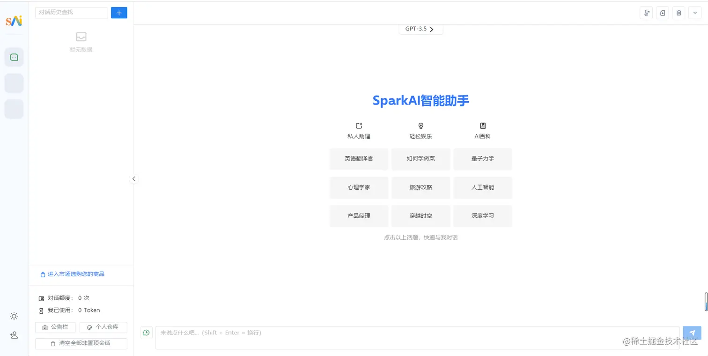Click the wallet icon next to 对话额度
The height and width of the screenshot is (356, 708).
pyautogui.click(x=41, y=298)
